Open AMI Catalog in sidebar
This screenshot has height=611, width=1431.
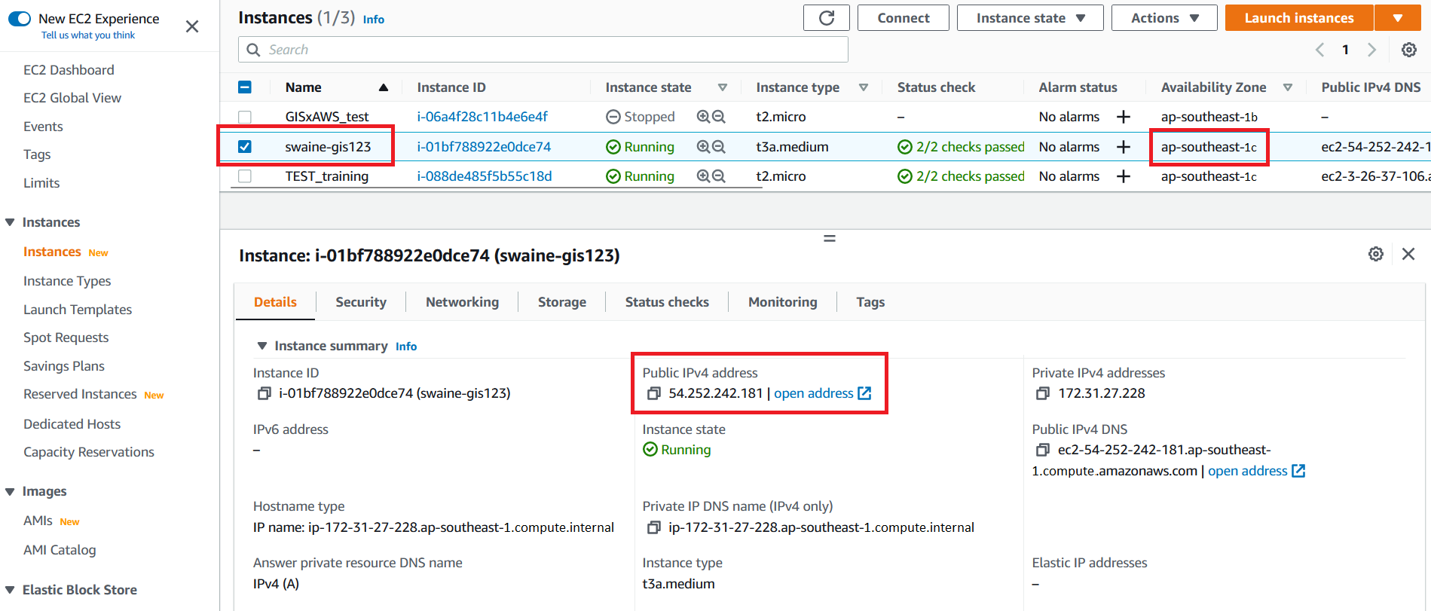[x=60, y=550]
